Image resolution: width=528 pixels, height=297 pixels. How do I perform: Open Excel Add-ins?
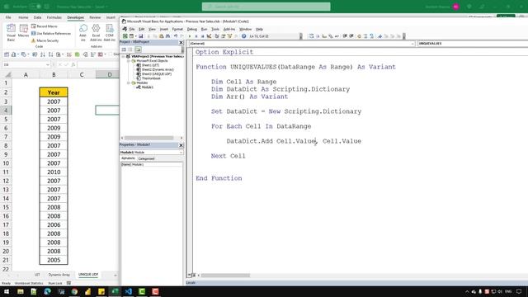[x=96, y=33]
